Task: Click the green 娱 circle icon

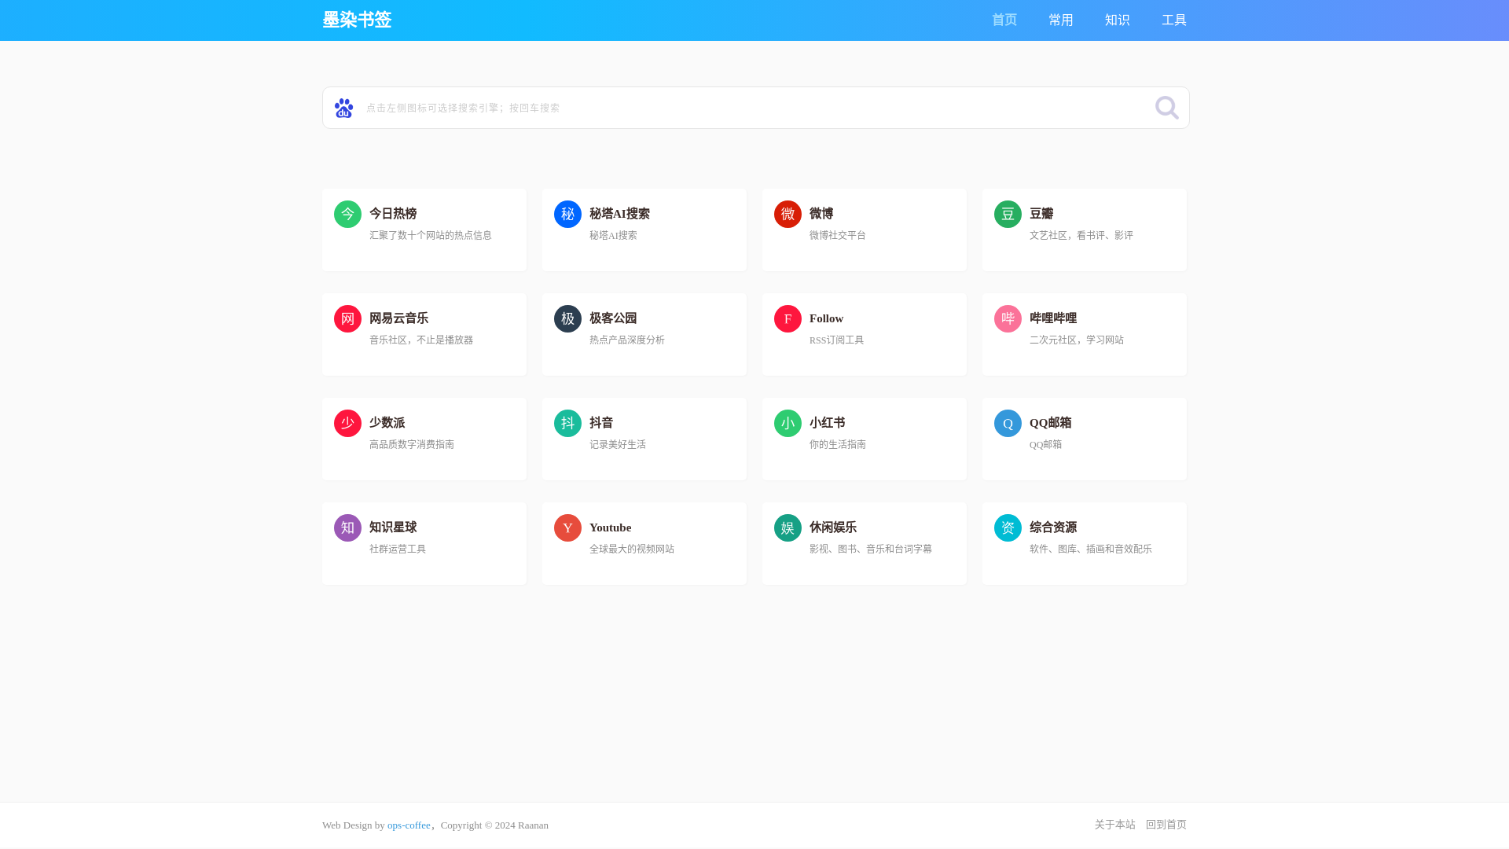Action: coord(788,527)
